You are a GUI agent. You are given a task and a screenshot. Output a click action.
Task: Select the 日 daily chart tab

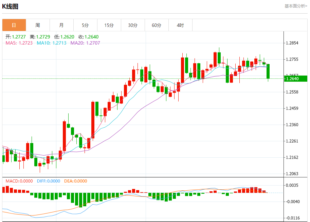point(14,25)
